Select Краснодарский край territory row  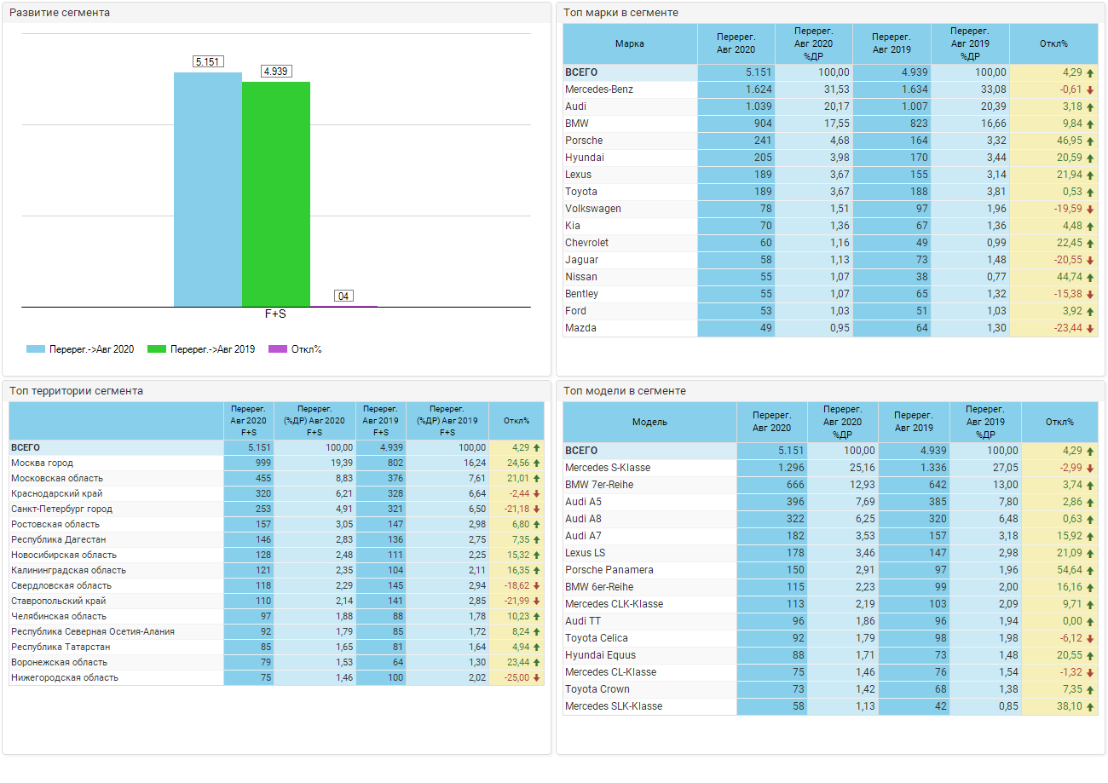277,493
